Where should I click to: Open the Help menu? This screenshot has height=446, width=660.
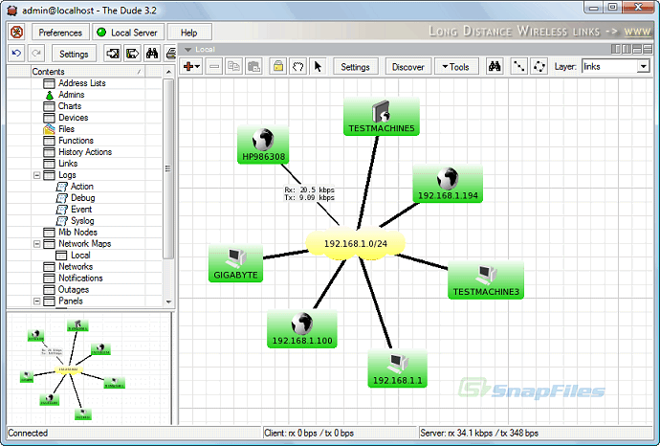tap(189, 33)
